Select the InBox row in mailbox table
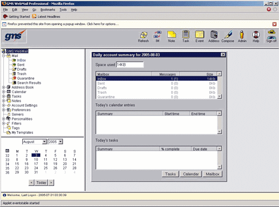The width and height of the screenshot is (279, 207). [156, 79]
